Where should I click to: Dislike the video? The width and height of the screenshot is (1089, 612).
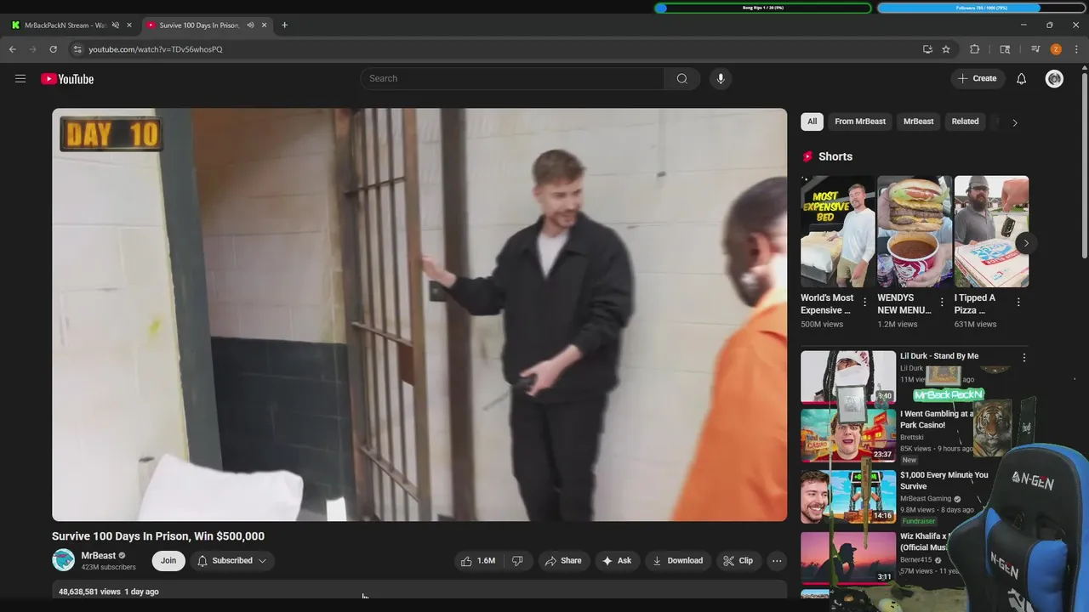coord(517,561)
